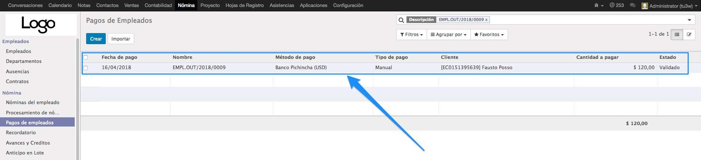This screenshot has height=160, width=701.
Task: Open the conversations chat bubbles icon
Action: click(633, 6)
